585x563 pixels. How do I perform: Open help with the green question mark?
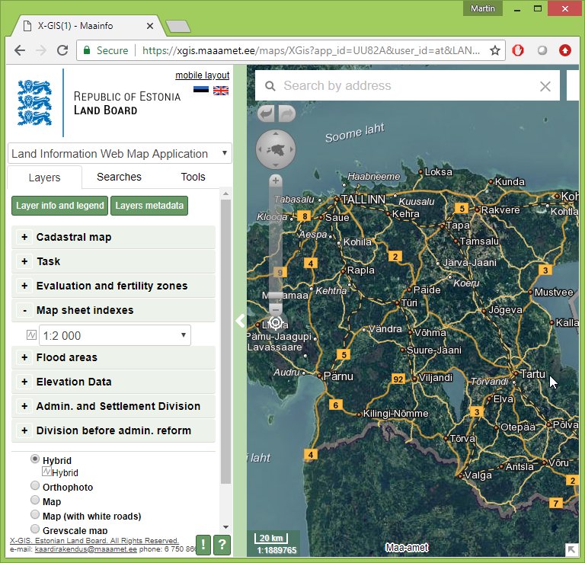pyautogui.click(x=222, y=544)
